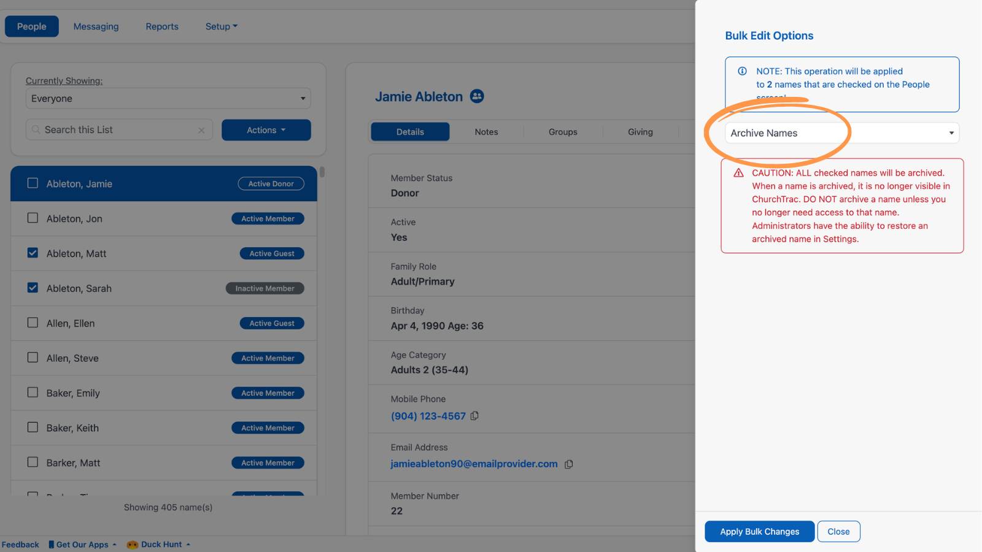Image resolution: width=982 pixels, height=552 pixels.
Task: Check the Allen, Steve checkbox
Action: [33, 358]
